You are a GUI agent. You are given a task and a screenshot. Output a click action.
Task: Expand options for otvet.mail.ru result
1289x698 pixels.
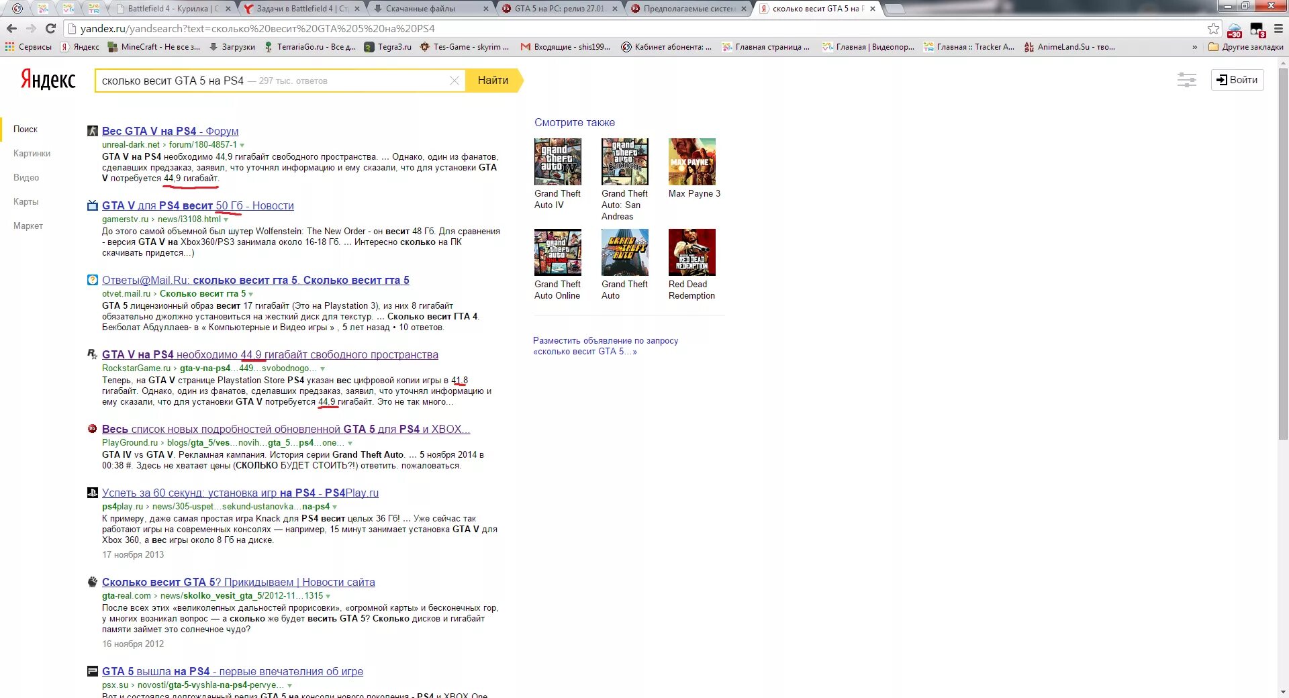tap(251, 294)
